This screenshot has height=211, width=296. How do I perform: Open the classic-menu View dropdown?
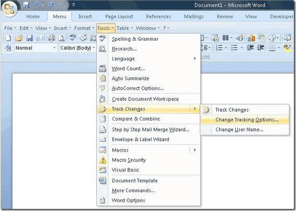pyautogui.click(x=43, y=28)
